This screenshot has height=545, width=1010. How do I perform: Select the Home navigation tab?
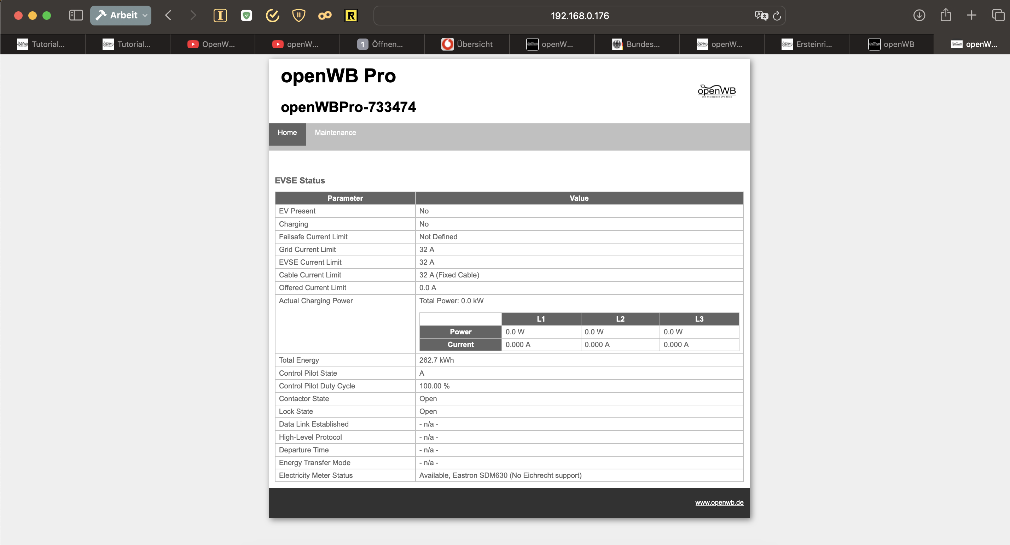point(287,133)
